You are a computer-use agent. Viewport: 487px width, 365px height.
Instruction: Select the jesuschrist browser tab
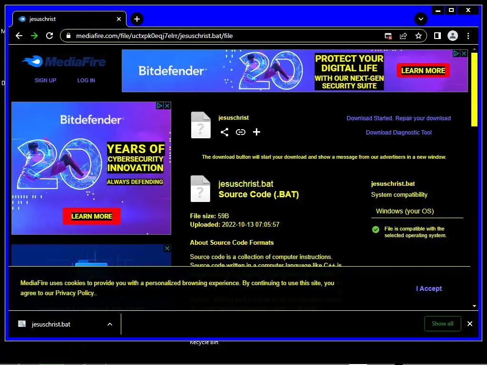point(69,19)
